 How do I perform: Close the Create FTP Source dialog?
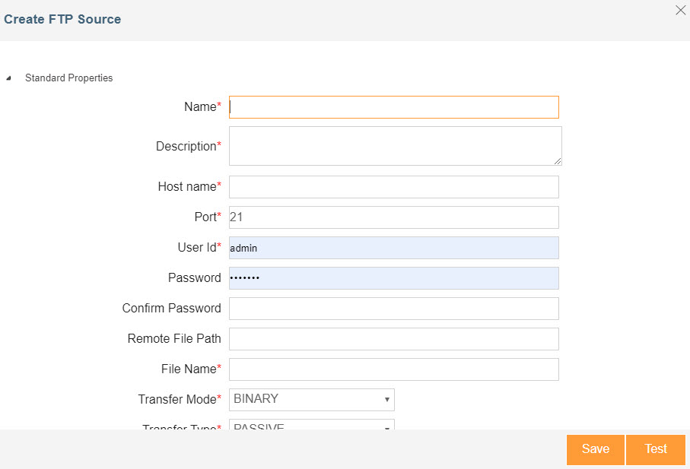click(680, 11)
